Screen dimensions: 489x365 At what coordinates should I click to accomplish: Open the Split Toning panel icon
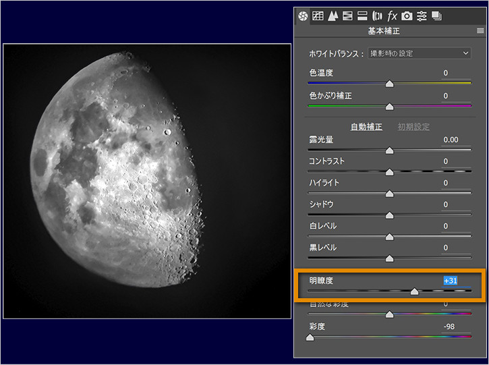click(x=362, y=16)
